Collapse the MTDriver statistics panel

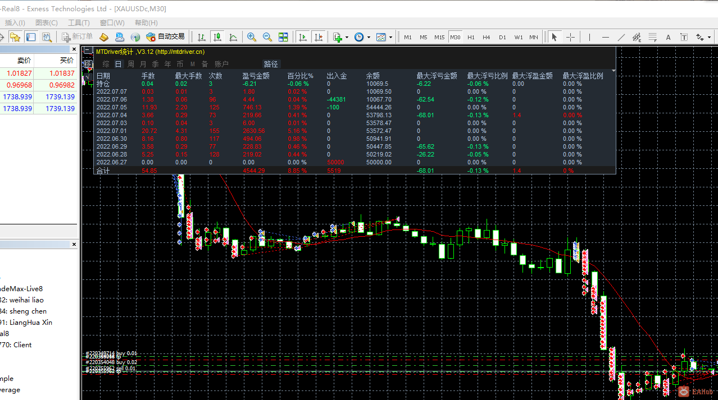tap(88, 50)
